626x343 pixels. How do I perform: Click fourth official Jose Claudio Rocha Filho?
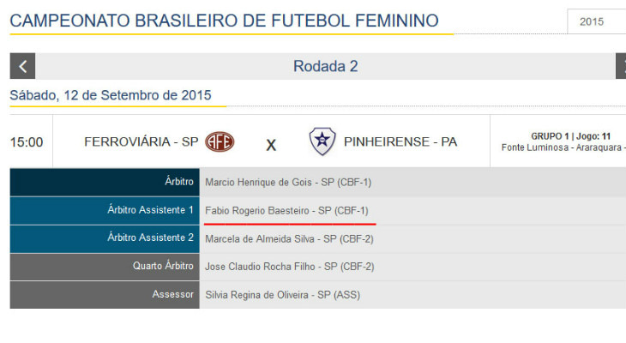289,267
